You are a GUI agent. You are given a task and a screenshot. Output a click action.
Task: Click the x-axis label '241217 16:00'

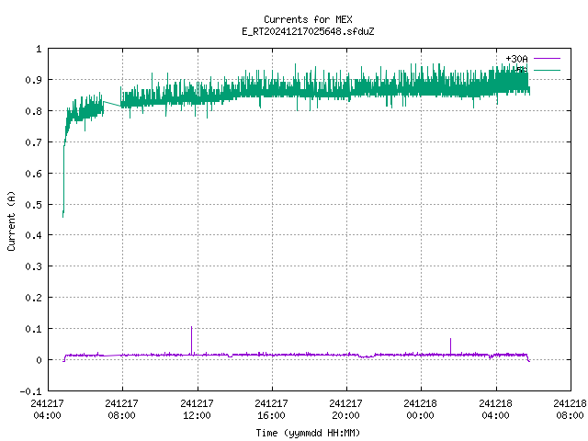(x=271, y=409)
